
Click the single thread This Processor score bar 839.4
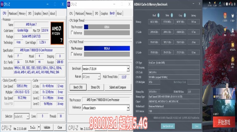point(107,27)
